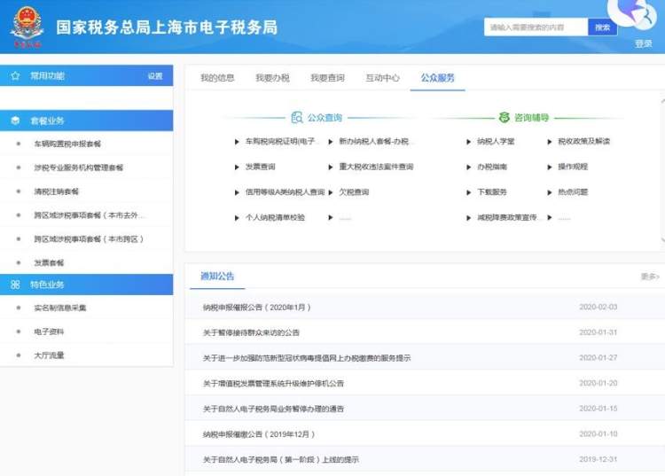This screenshot has height=476, width=665.
Task: Click into the search input field
Action: pos(536,27)
